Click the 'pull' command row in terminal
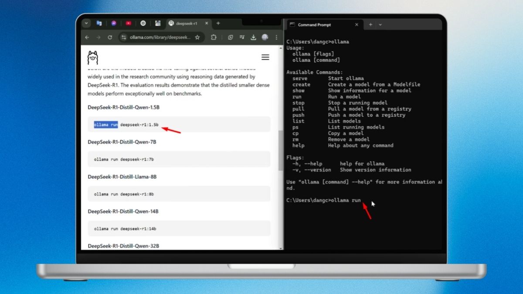This screenshot has width=523, height=294. coord(352,109)
